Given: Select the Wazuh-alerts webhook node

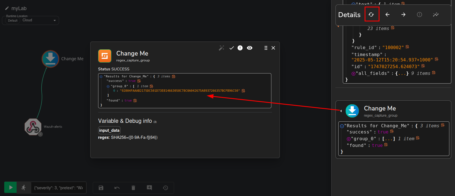Looking at the screenshot, I should pos(33,127).
